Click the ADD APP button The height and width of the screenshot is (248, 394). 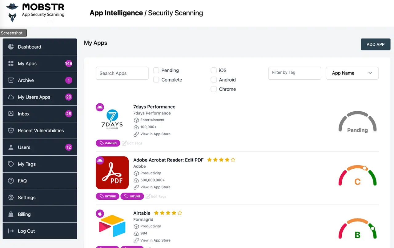375,44
